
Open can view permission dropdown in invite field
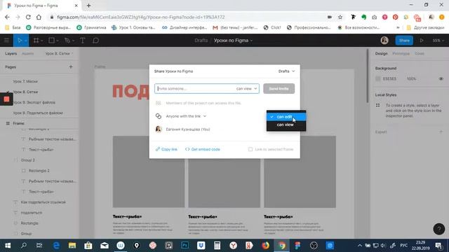point(246,89)
